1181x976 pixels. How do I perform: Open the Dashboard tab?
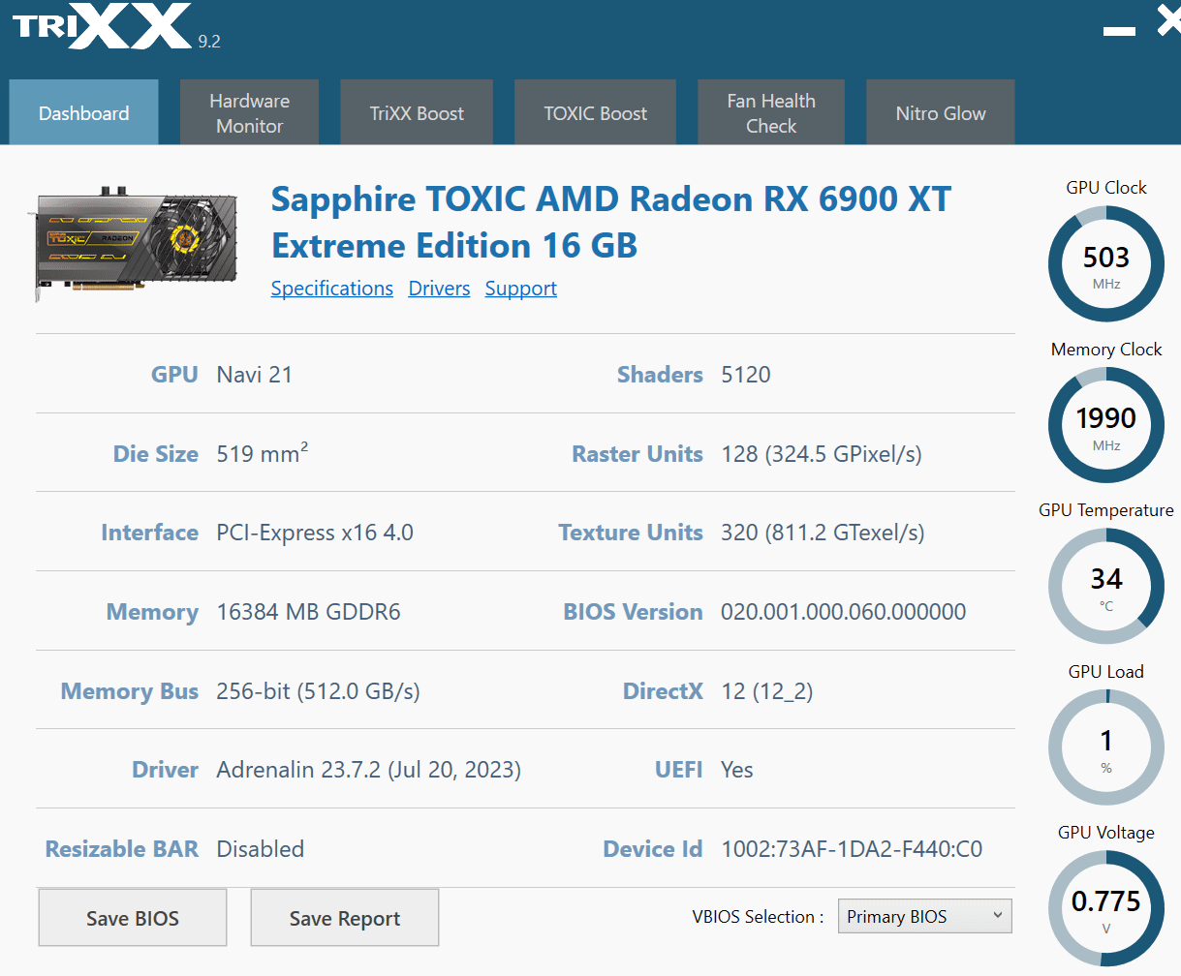coord(83,112)
